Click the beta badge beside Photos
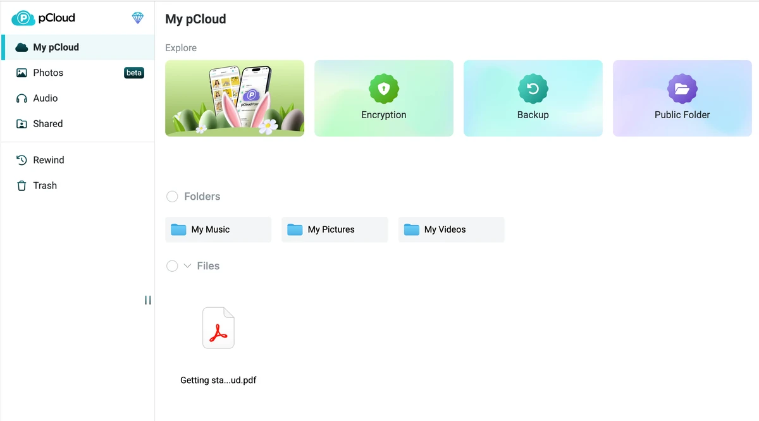Screen dimensions: 759x421 [x=134, y=73]
